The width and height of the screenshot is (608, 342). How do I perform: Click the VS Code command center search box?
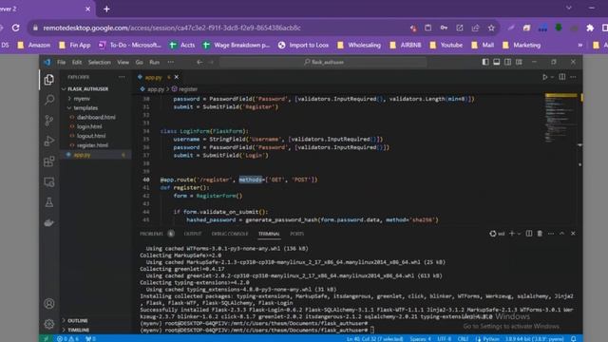click(x=323, y=62)
